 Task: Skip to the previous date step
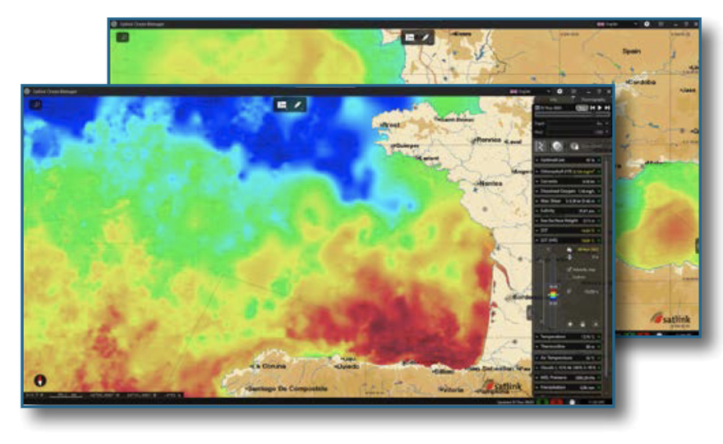point(592,108)
